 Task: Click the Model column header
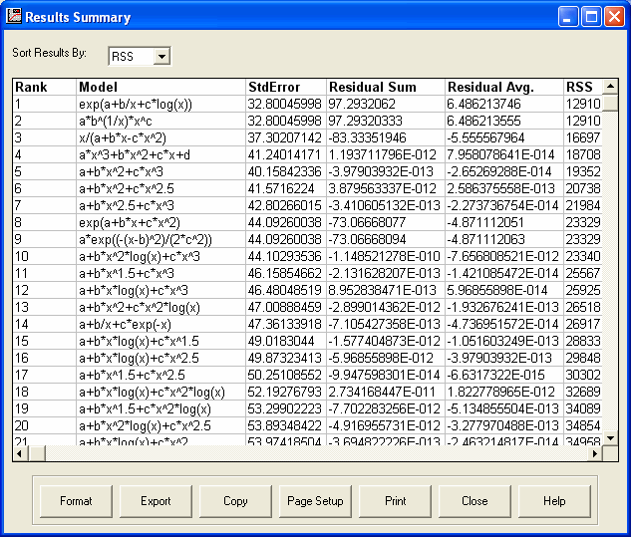160,87
